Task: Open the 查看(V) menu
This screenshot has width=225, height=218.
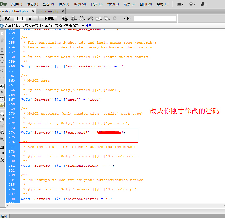Action: pyautogui.click(x=48, y=4)
